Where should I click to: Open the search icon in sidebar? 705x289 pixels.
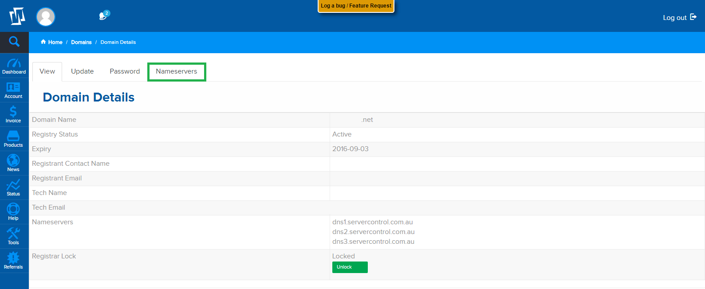click(14, 42)
